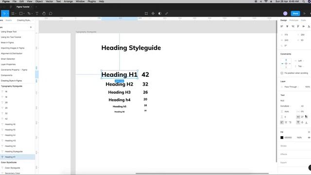Select Heading H1 text on canvas
The height and width of the screenshot is (175, 311).
pyautogui.click(x=120, y=74)
